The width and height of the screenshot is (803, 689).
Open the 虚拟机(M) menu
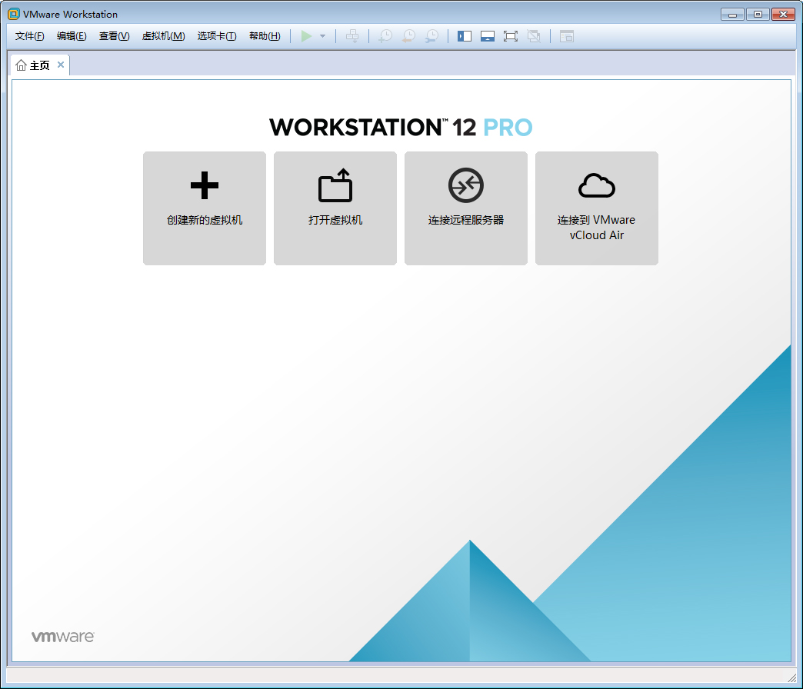[163, 35]
